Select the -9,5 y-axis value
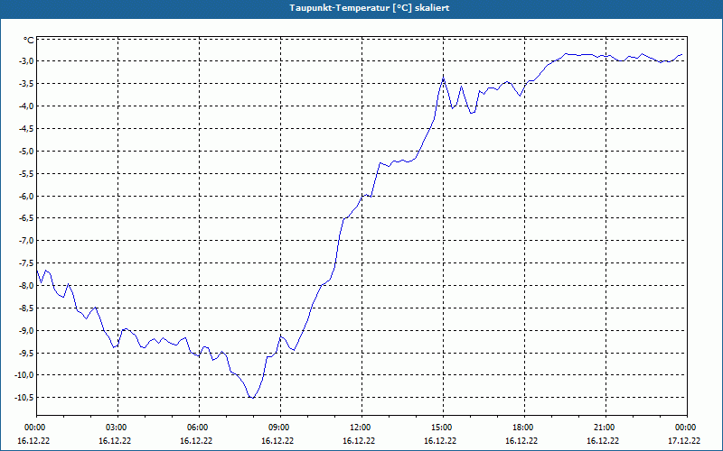 point(26,354)
